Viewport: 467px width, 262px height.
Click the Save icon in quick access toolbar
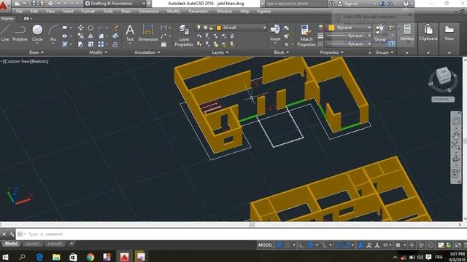[x=34, y=3]
